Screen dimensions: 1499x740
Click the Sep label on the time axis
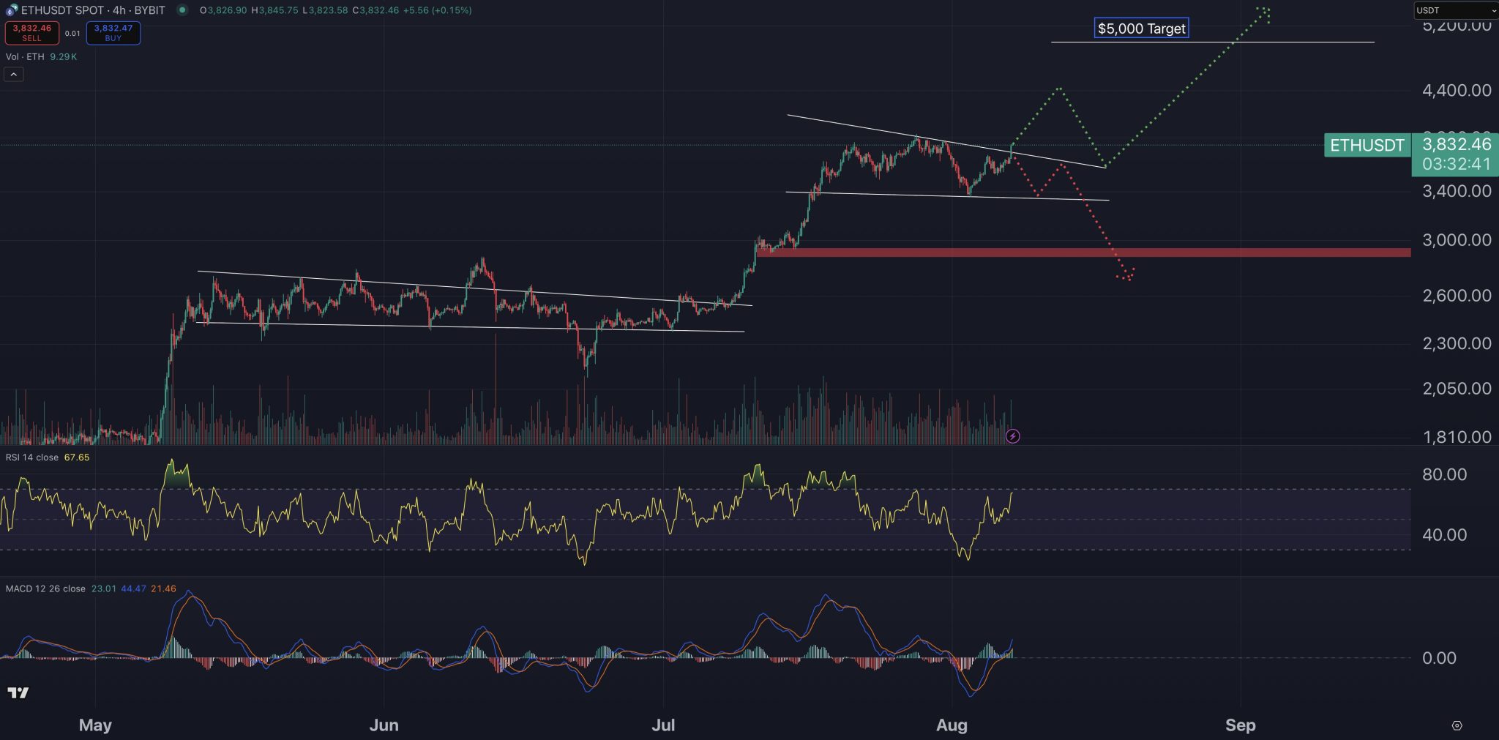[1241, 725]
